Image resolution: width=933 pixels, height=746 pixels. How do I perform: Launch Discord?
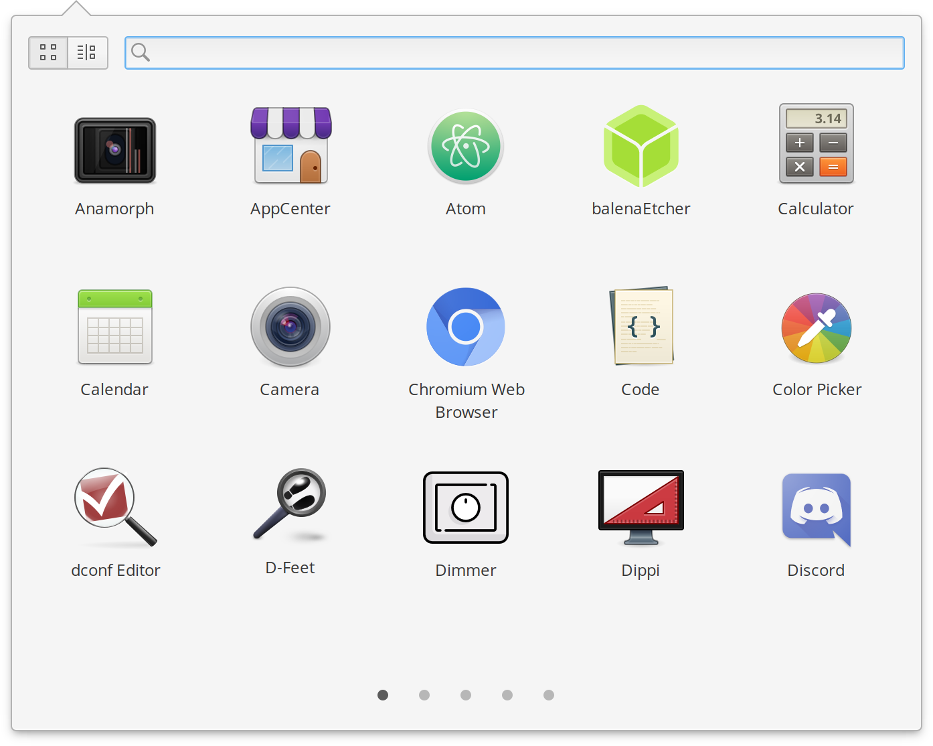(x=817, y=510)
